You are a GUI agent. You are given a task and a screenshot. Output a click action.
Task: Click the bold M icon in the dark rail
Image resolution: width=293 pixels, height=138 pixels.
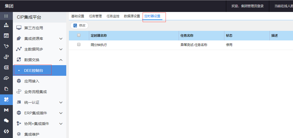6,110
